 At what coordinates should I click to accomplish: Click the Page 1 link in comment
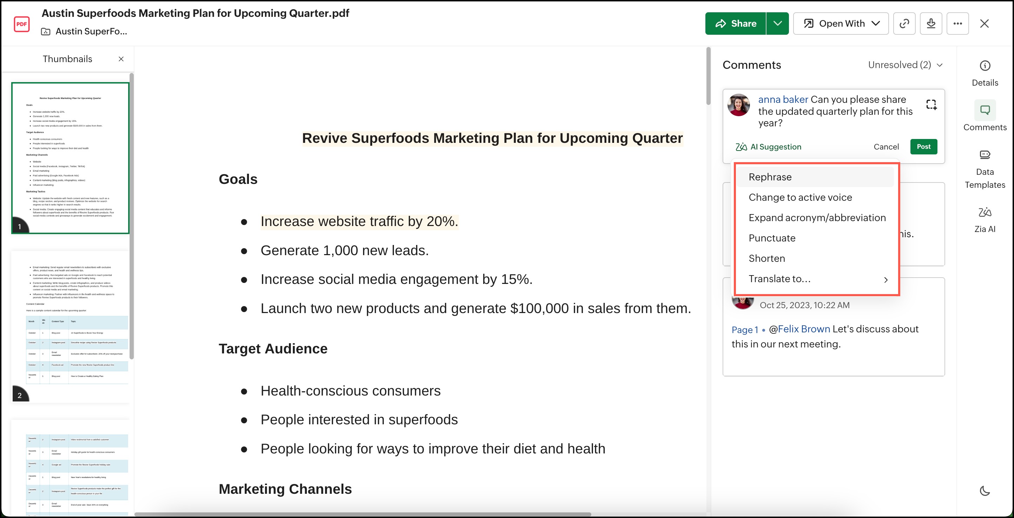pyautogui.click(x=744, y=330)
